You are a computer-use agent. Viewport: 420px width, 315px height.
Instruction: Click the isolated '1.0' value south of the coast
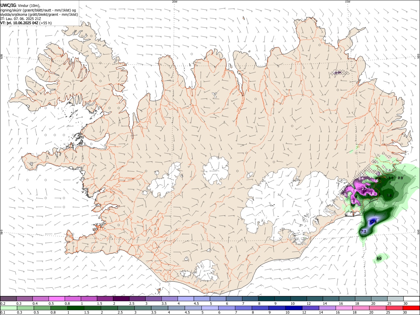pos(379,259)
